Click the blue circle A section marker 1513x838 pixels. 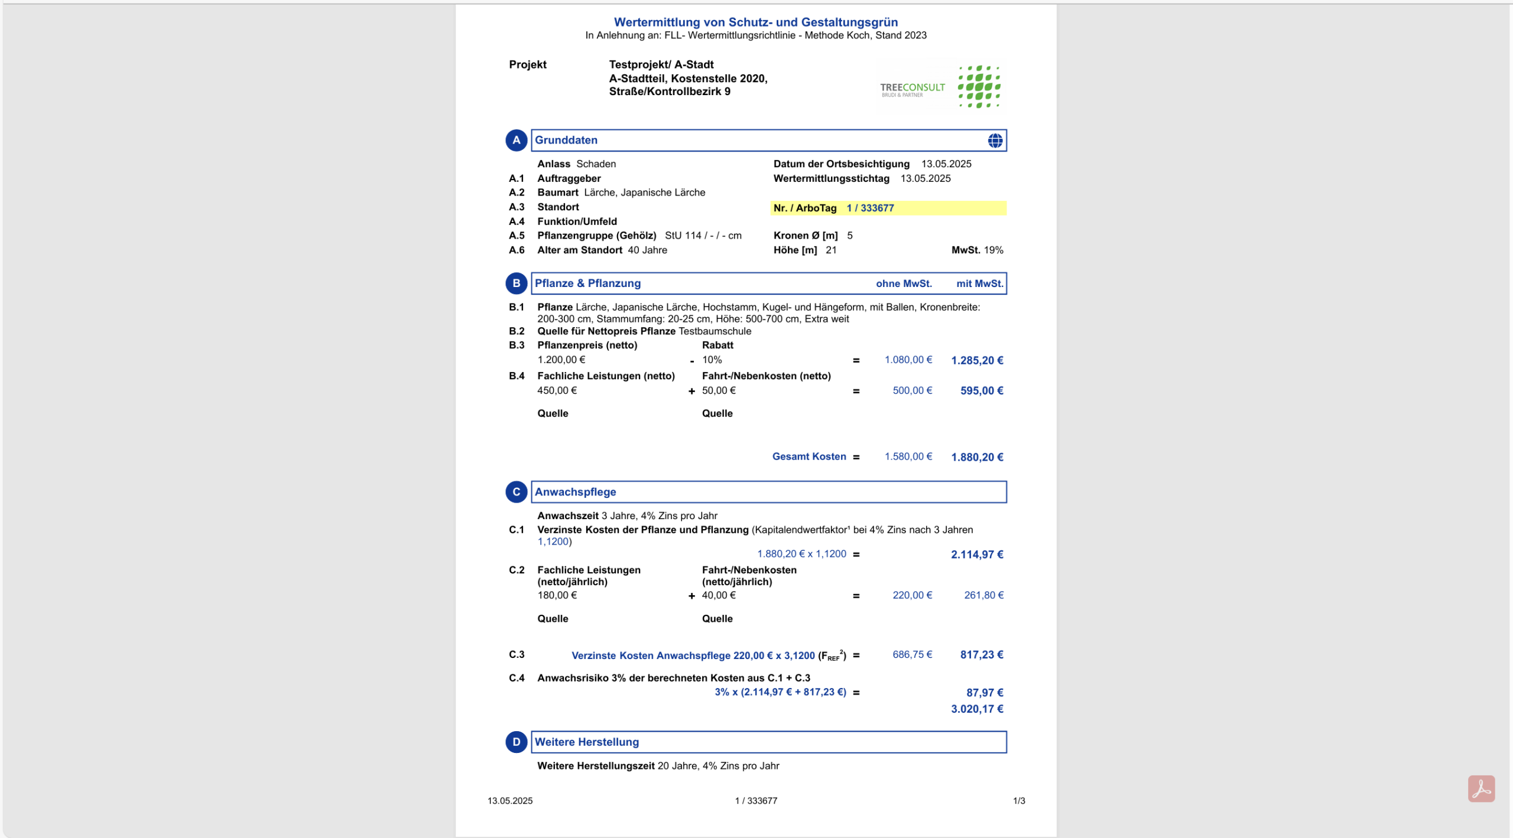[516, 141]
